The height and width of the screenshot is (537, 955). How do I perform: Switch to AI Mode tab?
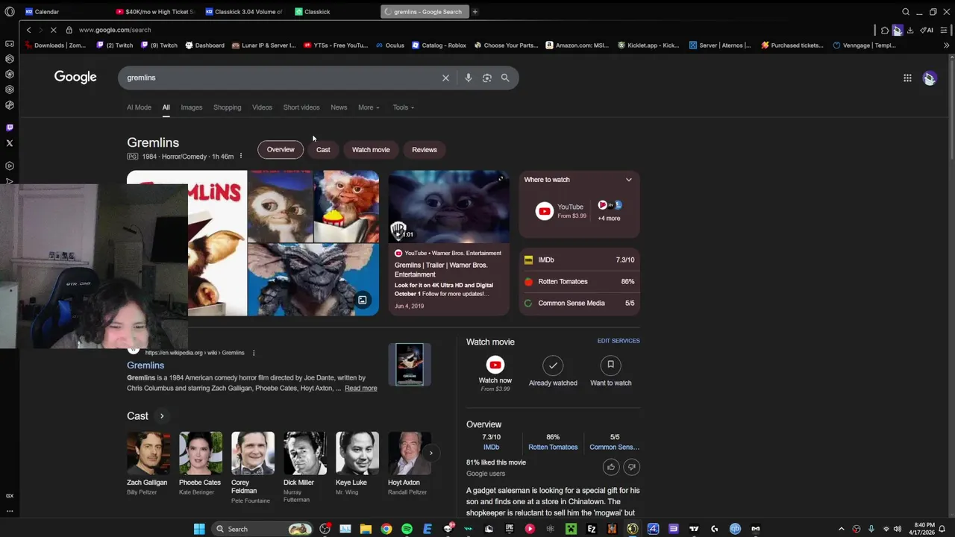[139, 107]
